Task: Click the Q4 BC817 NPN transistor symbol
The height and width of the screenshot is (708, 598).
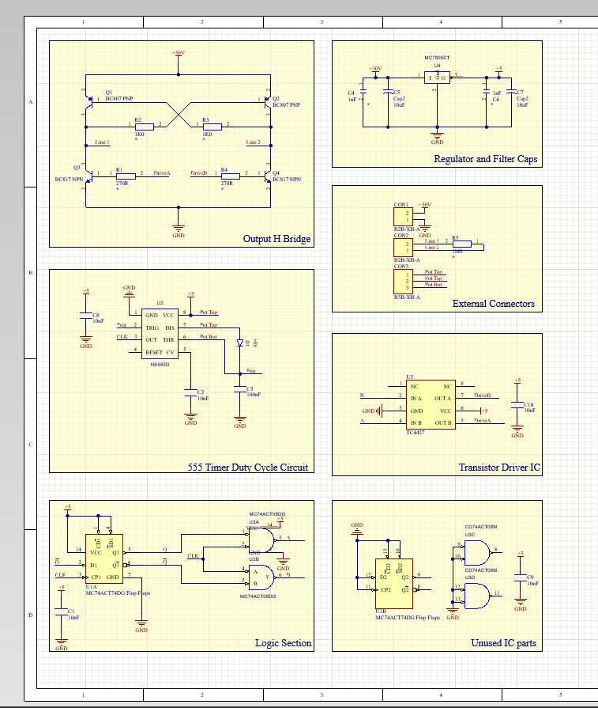Action: click(268, 176)
